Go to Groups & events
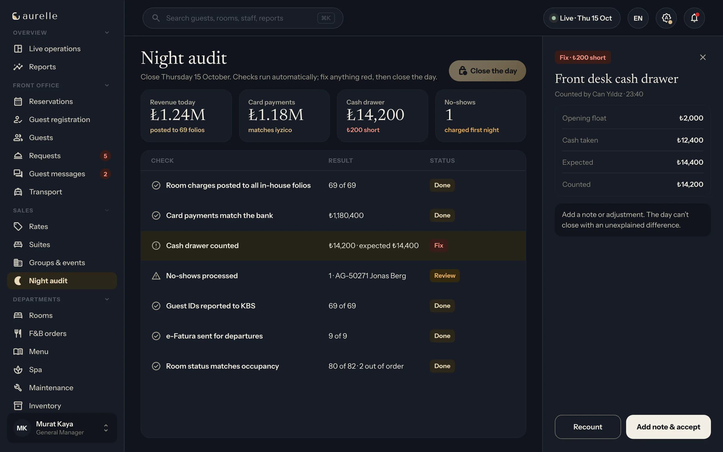 click(62, 262)
